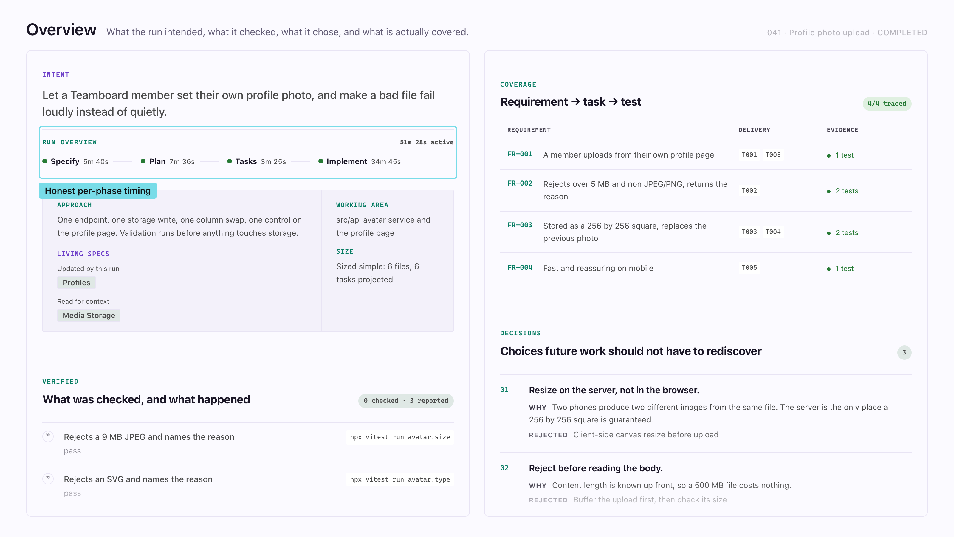This screenshot has height=537, width=954.
Task: Click task chip T003
Action: [x=749, y=232]
